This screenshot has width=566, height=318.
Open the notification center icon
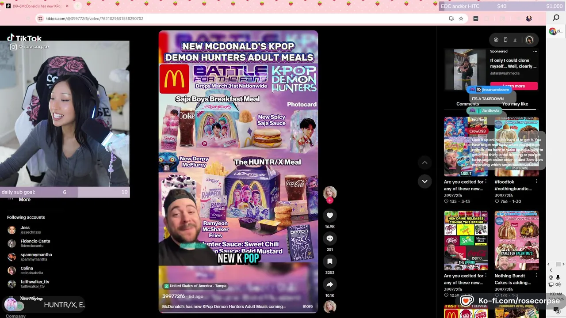pyautogui.click(x=556, y=310)
